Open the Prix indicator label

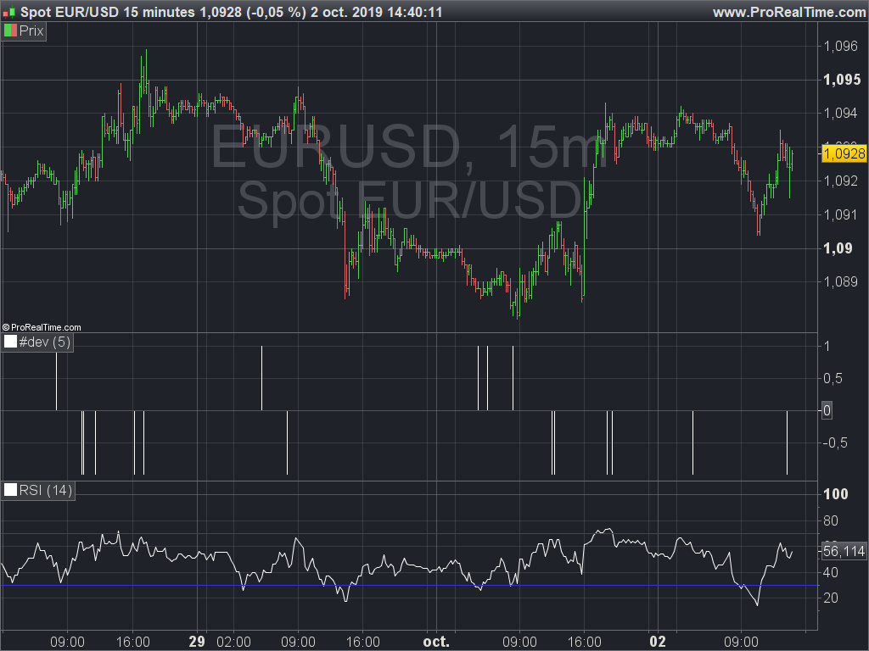pyautogui.click(x=31, y=31)
